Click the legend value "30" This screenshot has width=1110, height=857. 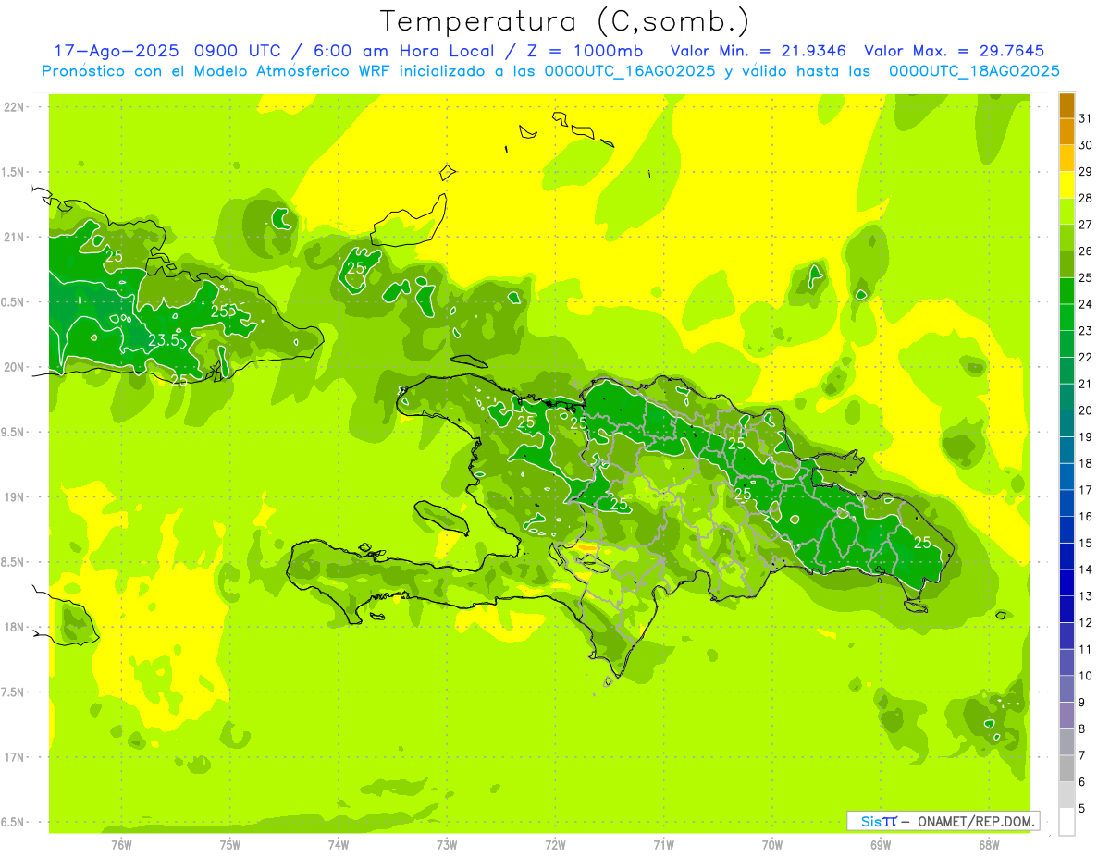coord(1086,144)
